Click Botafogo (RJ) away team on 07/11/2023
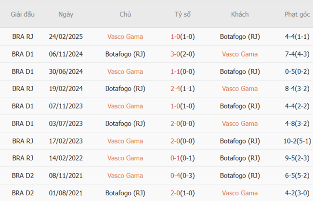 tap(239, 106)
